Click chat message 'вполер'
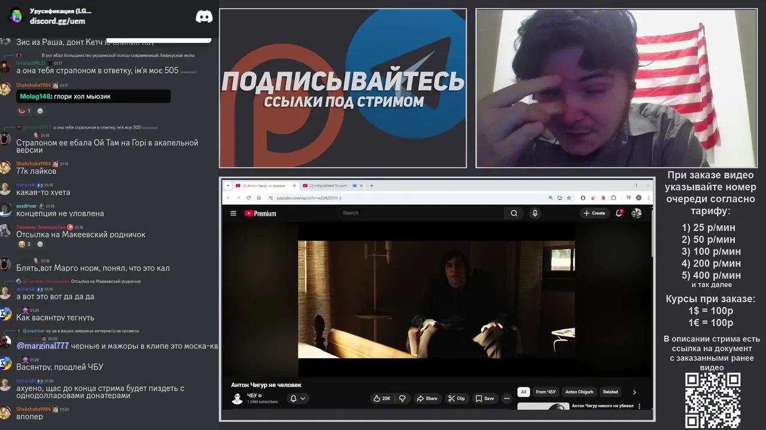Image resolution: width=766 pixels, height=430 pixels. [x=29, y=417]
